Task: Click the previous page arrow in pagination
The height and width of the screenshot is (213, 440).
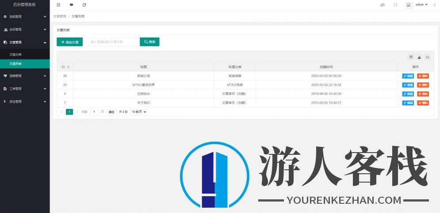Action: 61,112
